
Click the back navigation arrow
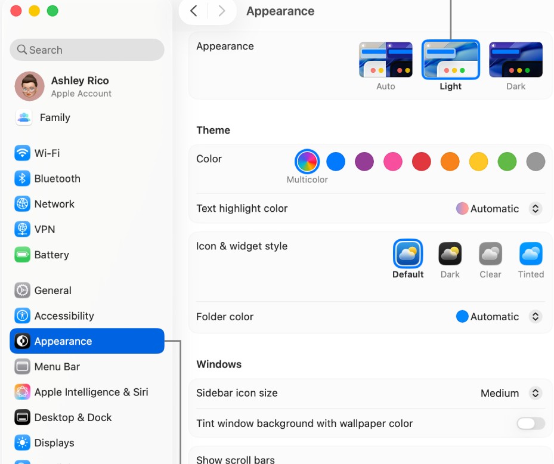point(193,11)
